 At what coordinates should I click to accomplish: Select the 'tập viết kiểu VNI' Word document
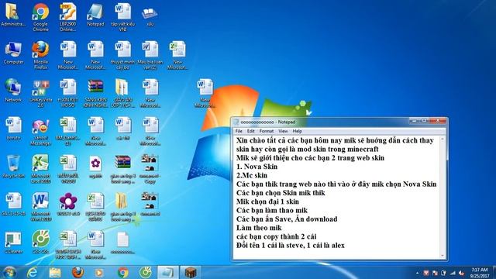tap(122, 17)
